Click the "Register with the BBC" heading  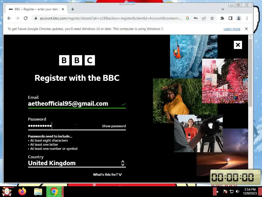[77, 78]
